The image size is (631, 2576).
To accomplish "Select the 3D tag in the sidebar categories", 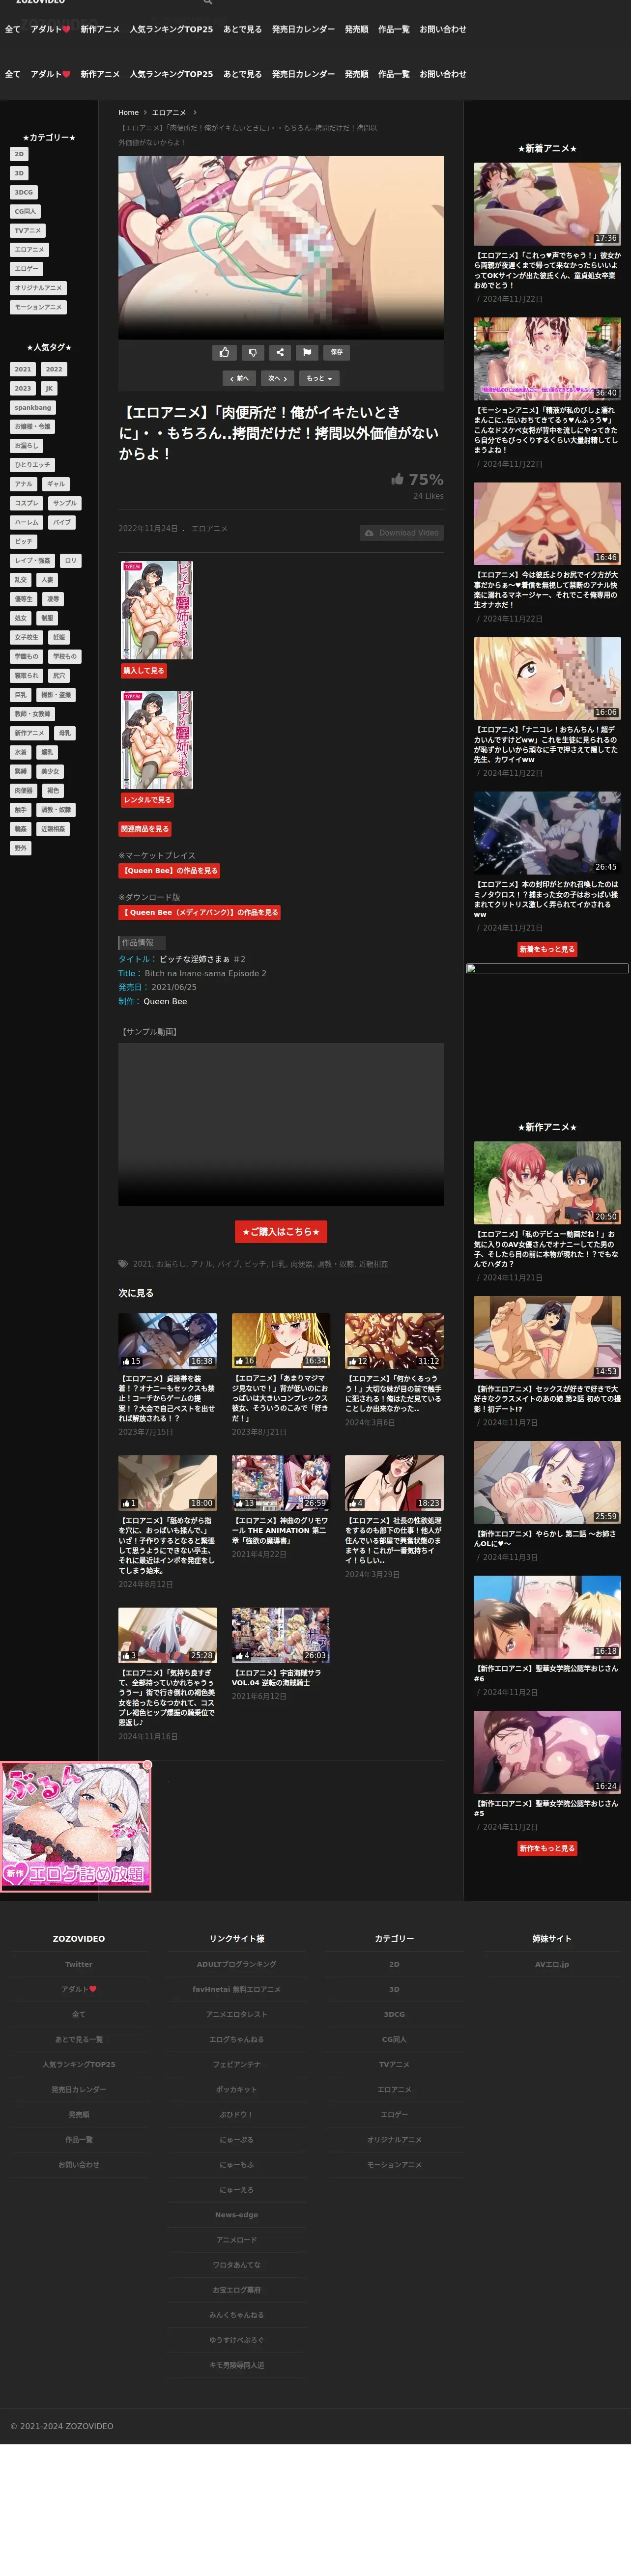I will click(19, 173).
